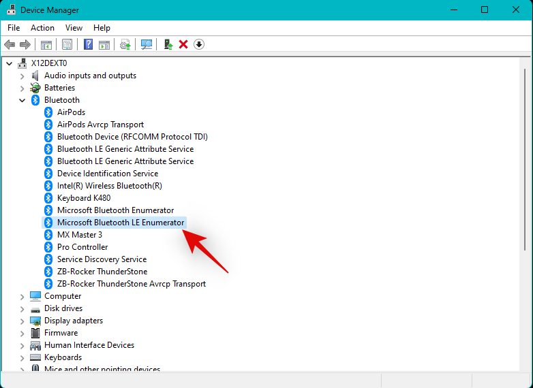Scan for hardware changes via monitor icon
This screenshot has width=533, height=388.
pyautogui.click(x=147, y=44)
